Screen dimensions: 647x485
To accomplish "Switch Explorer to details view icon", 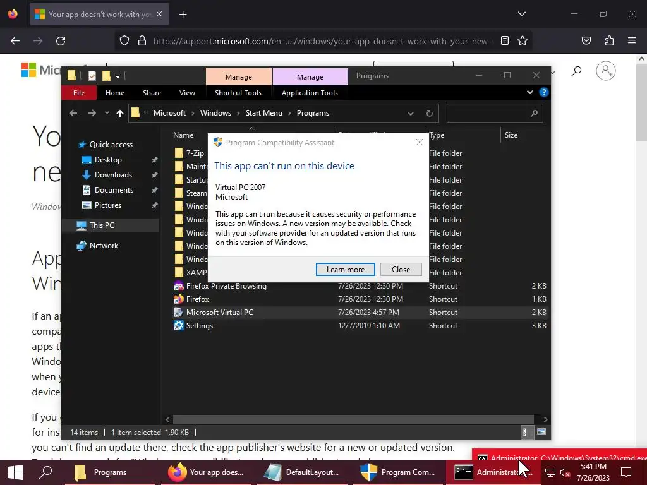I will click(525, 432).
